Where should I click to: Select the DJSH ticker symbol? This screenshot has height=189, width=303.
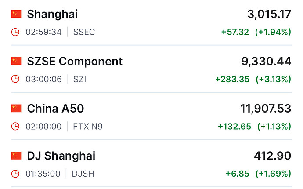click(83, 174)
